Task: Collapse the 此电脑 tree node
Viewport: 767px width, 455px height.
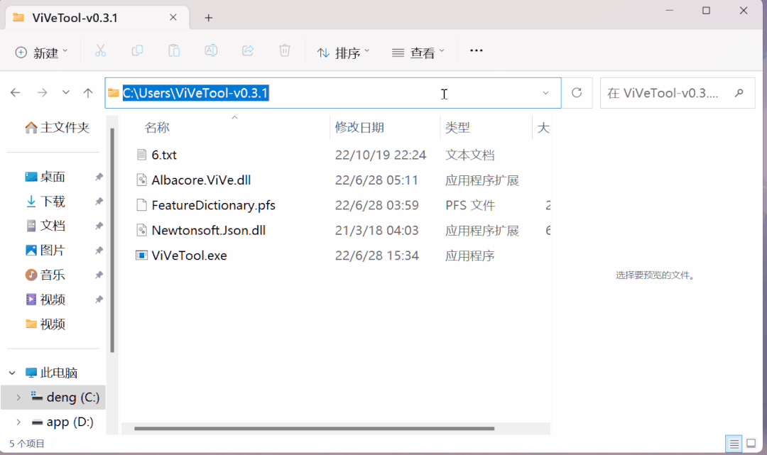Action: click(x=12, y=373)
